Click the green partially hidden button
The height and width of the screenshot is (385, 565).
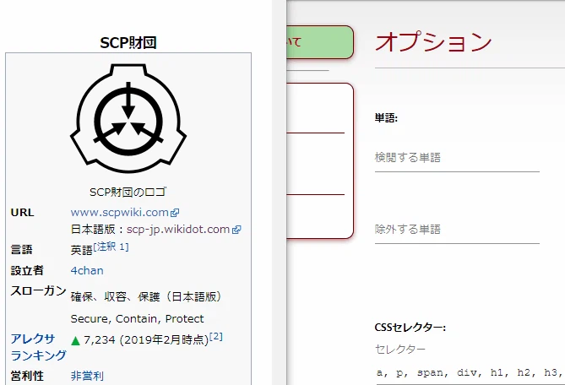[x=320, y=42]
